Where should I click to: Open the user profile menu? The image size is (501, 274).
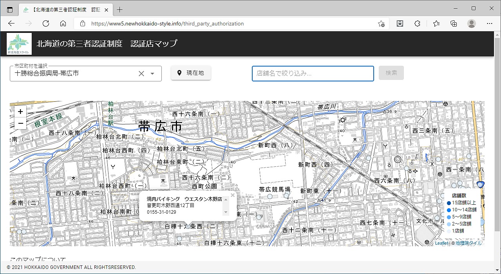[x=472, y=23]
